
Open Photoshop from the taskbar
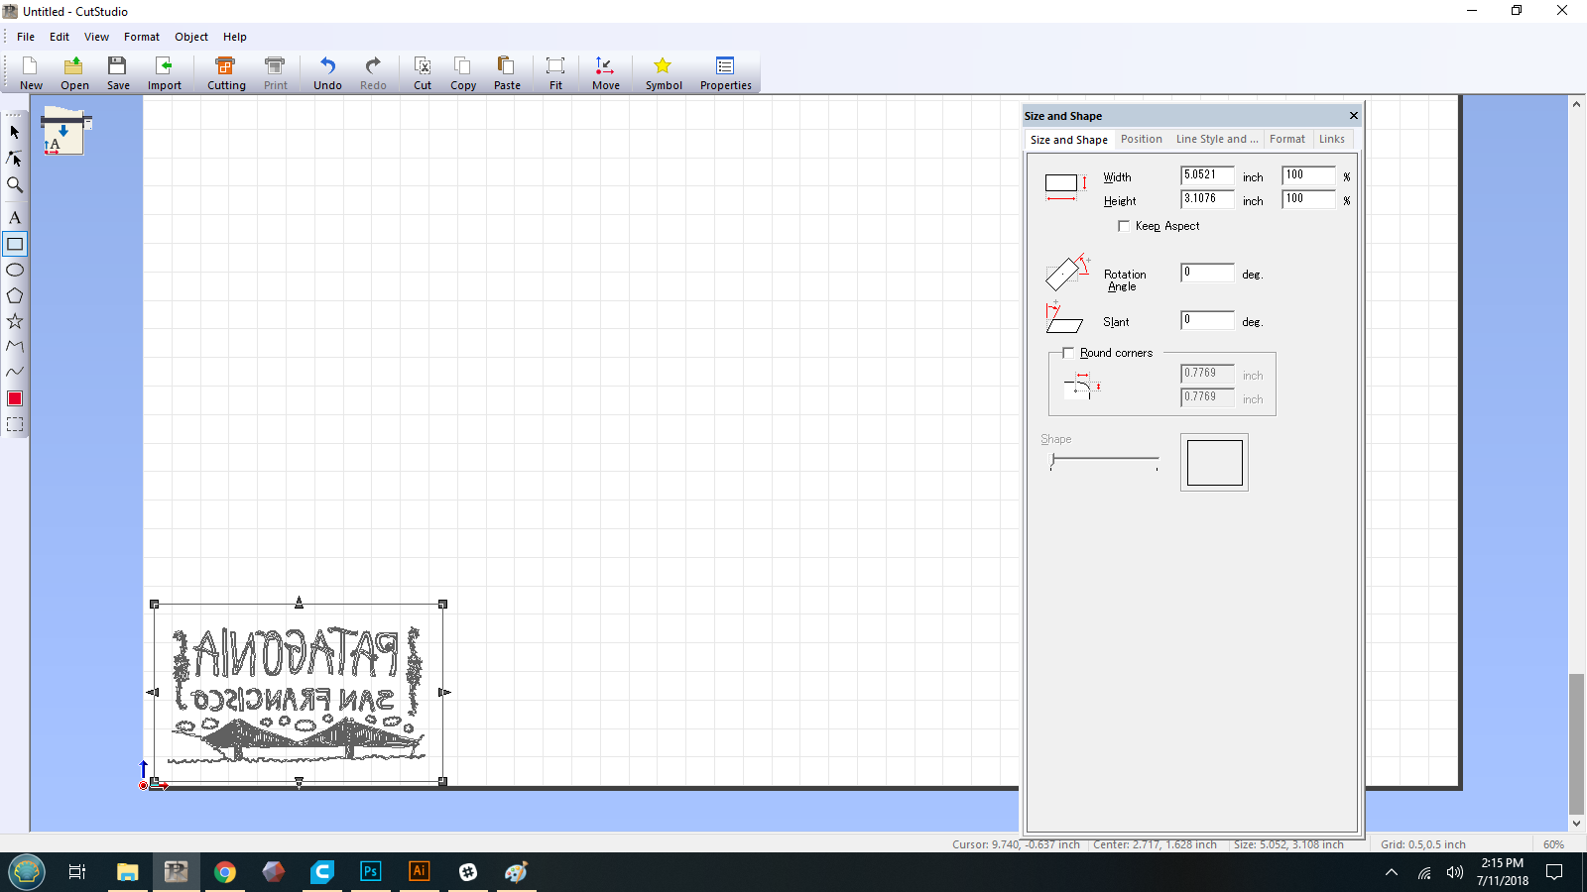(370, 872)
